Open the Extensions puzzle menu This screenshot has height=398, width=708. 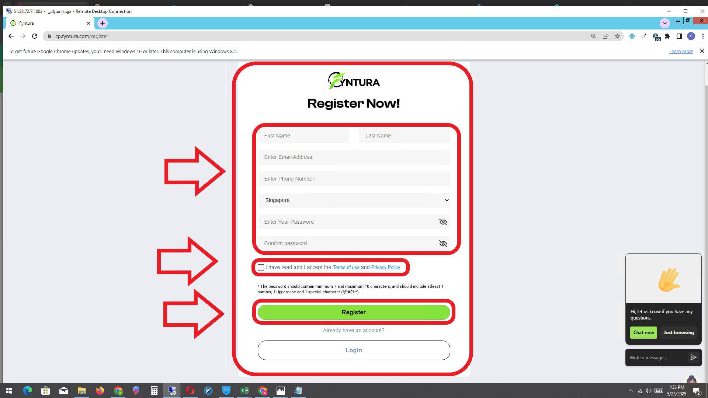point(667,36)
